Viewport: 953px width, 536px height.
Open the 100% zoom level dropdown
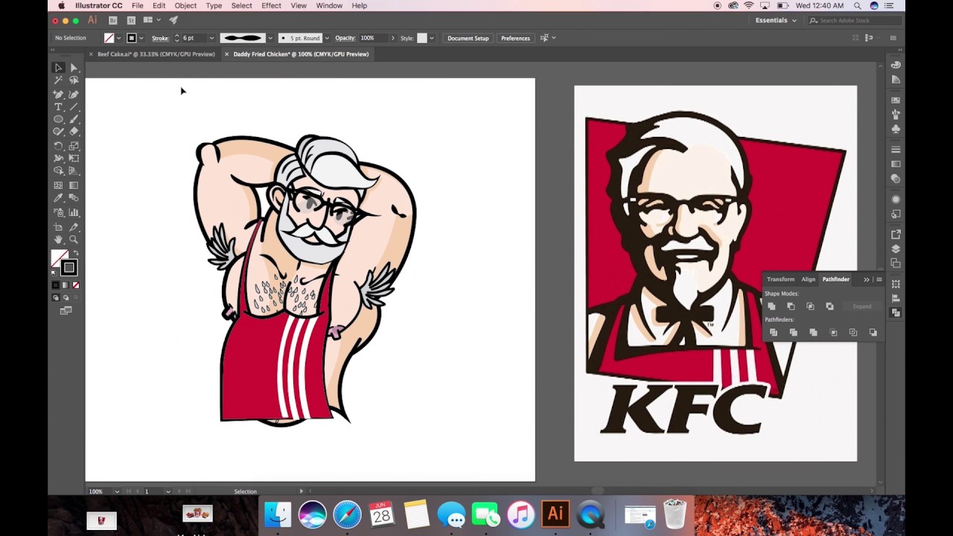tap(117, 491)
